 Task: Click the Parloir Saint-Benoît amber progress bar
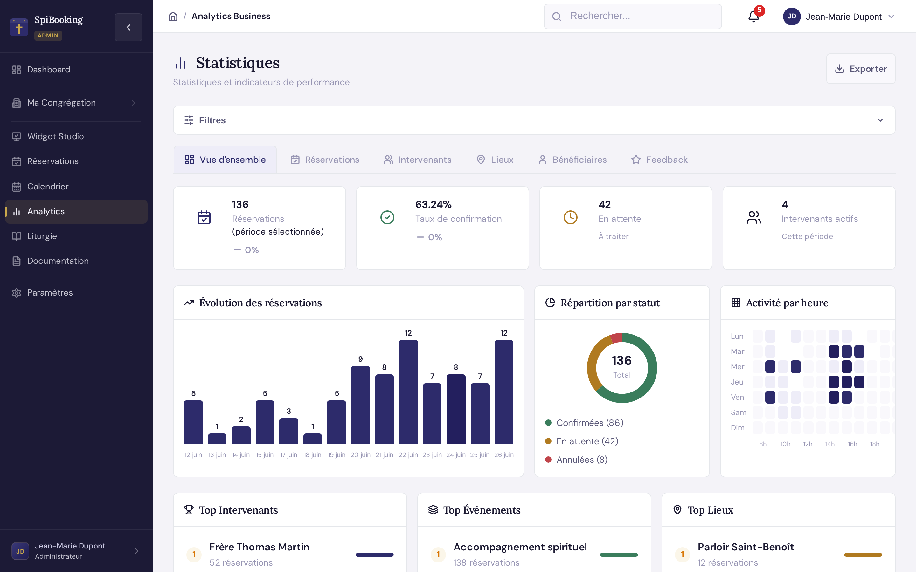863,555
